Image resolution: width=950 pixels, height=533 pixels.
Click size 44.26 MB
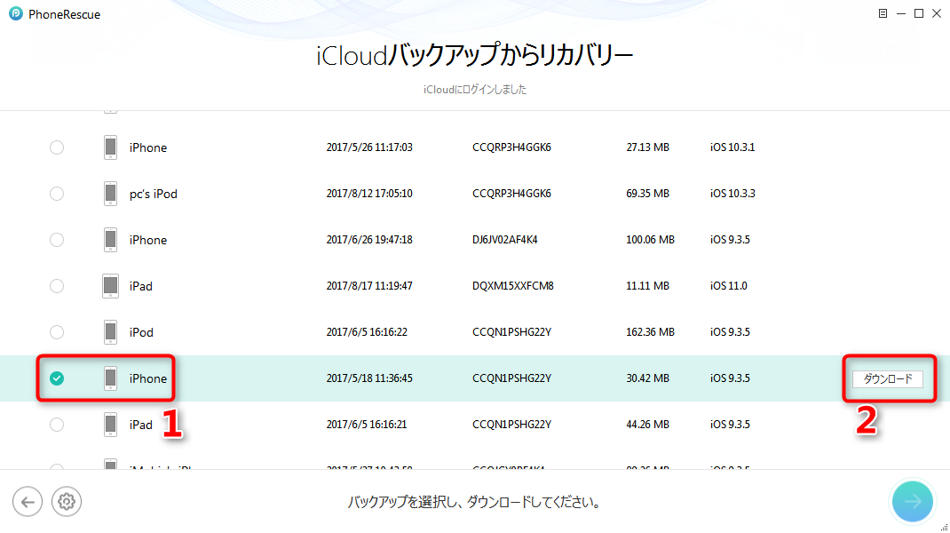[647, 424]
